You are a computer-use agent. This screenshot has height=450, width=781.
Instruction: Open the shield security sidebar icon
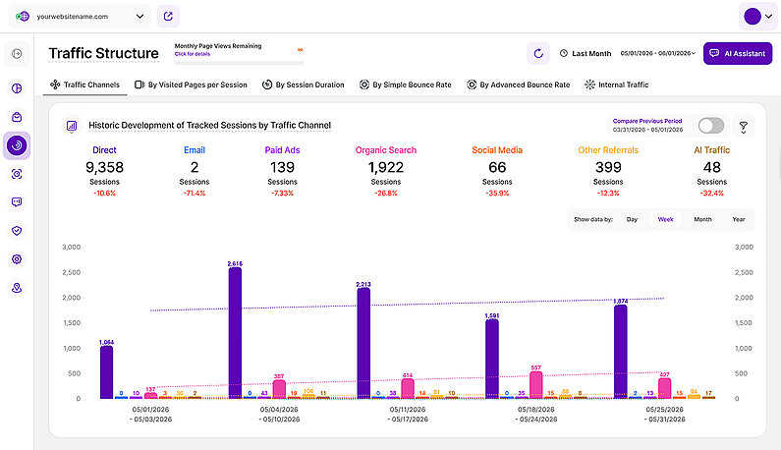[17, 231]
